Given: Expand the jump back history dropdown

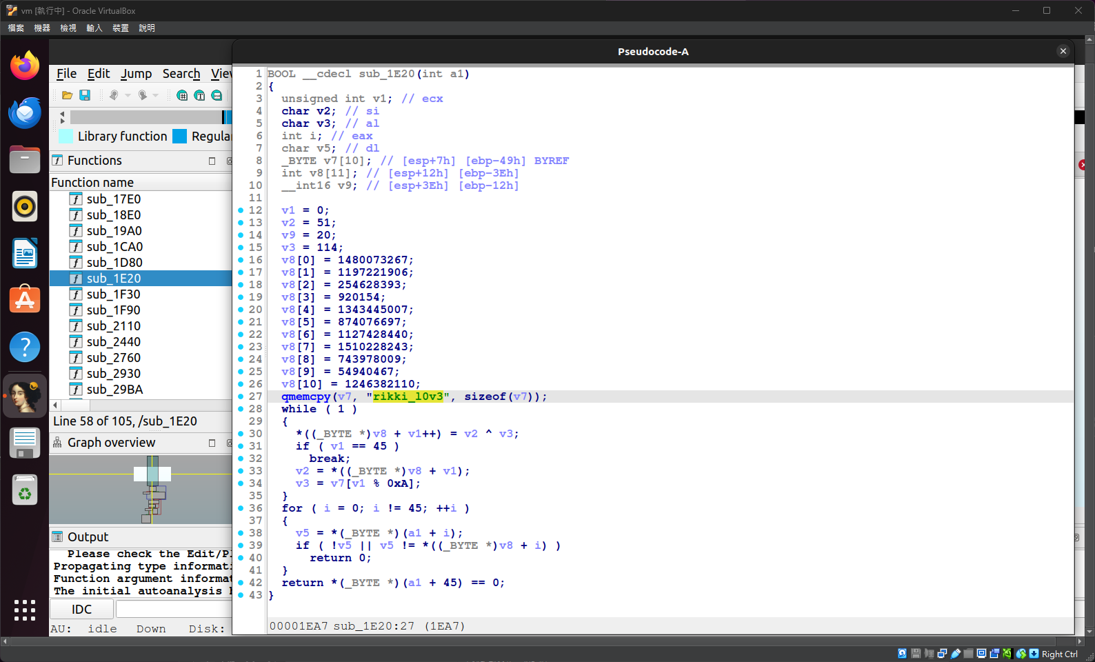Looking at the screenshot, I should [x=128, y=95].
